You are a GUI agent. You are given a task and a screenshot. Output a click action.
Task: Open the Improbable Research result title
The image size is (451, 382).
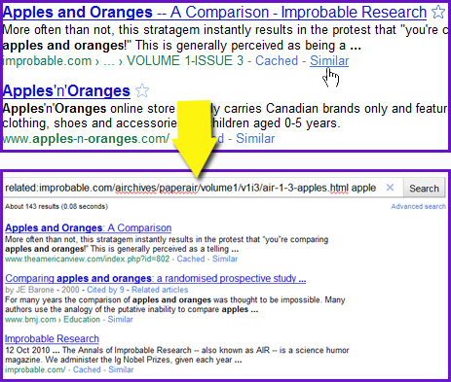(52, 338)
